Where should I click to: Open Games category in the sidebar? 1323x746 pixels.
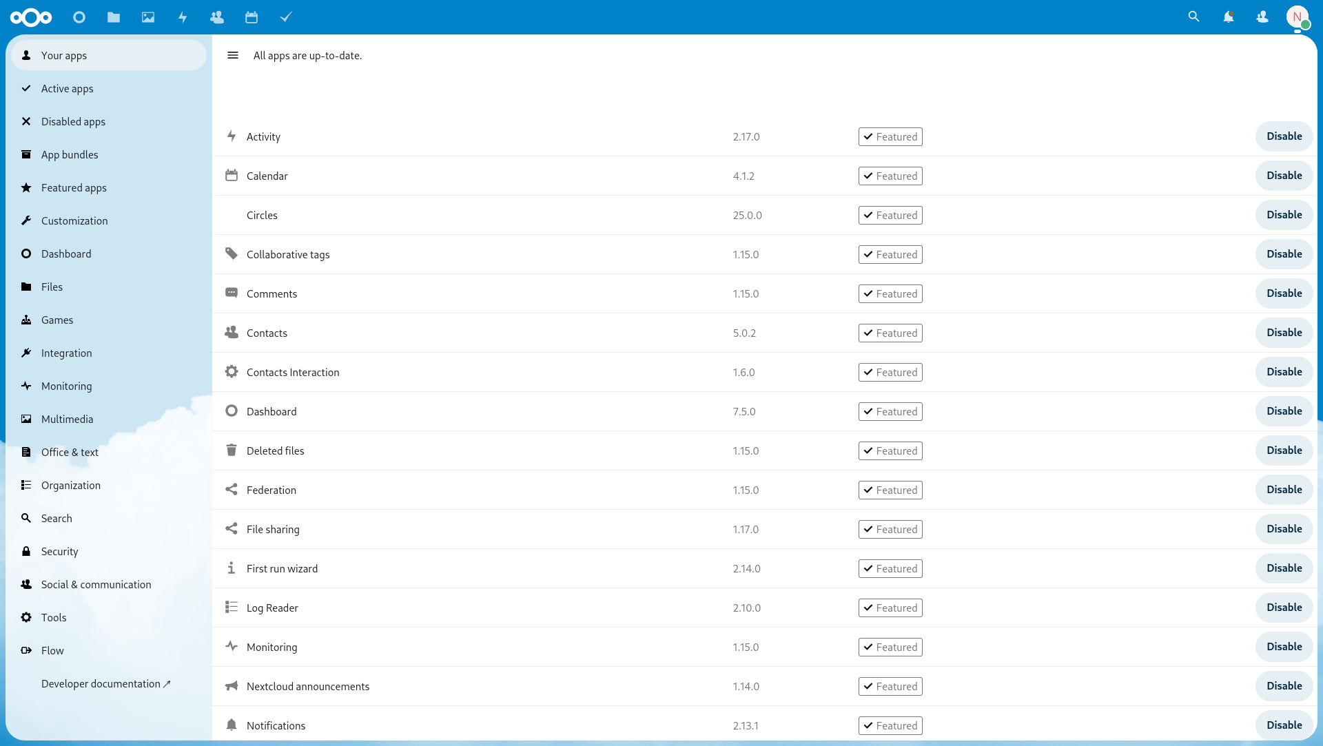109,320
